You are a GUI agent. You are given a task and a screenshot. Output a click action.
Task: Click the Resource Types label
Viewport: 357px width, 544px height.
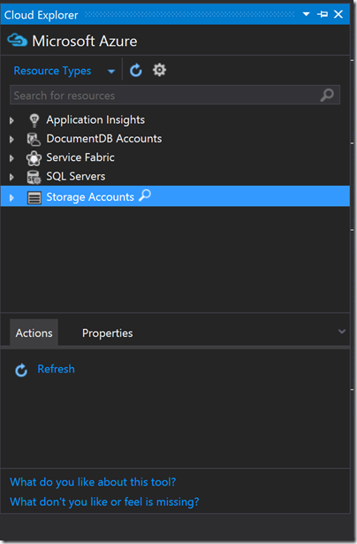pyautogui.click(x=52, y=71)
